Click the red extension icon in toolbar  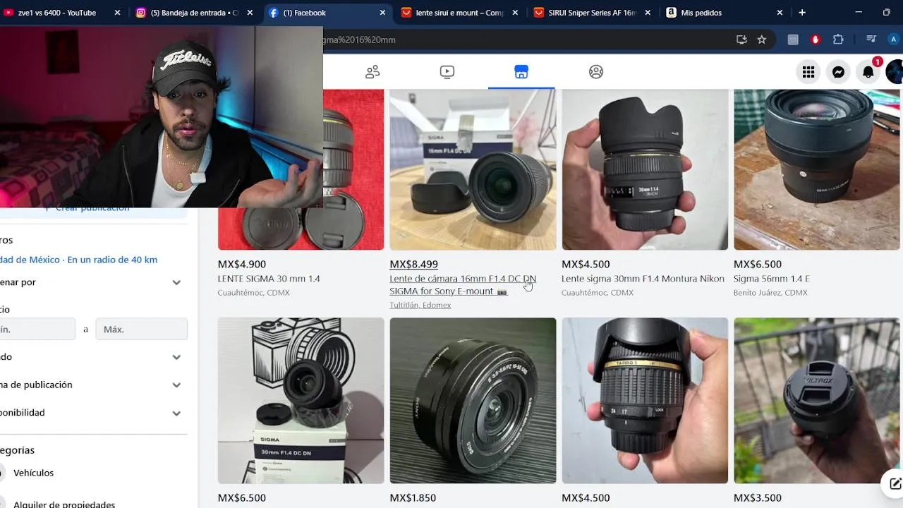point(816,40)
